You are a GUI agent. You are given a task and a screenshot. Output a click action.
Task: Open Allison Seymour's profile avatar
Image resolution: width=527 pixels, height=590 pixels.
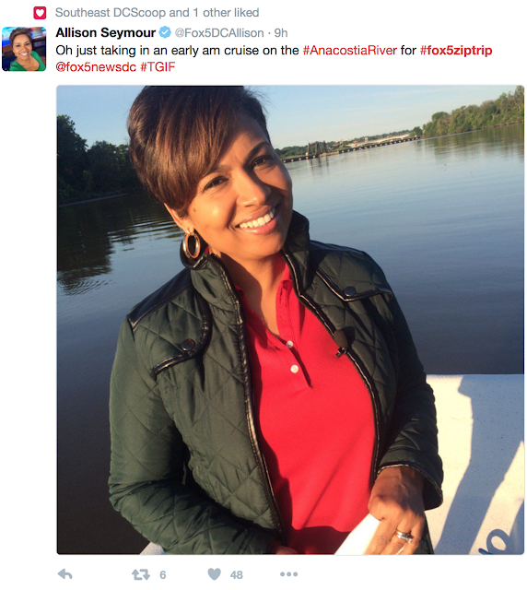click(x=24, y=49)
